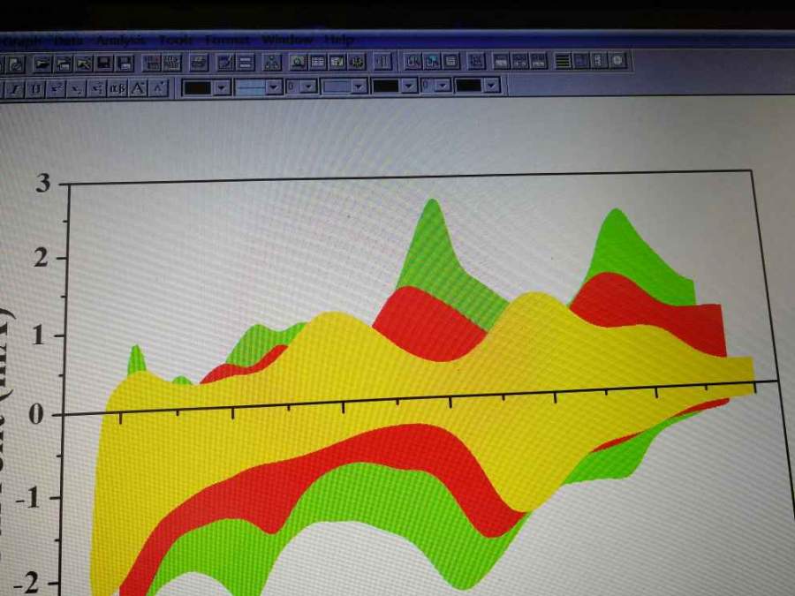
Task: Open the Tools menu
Action: 176,40
